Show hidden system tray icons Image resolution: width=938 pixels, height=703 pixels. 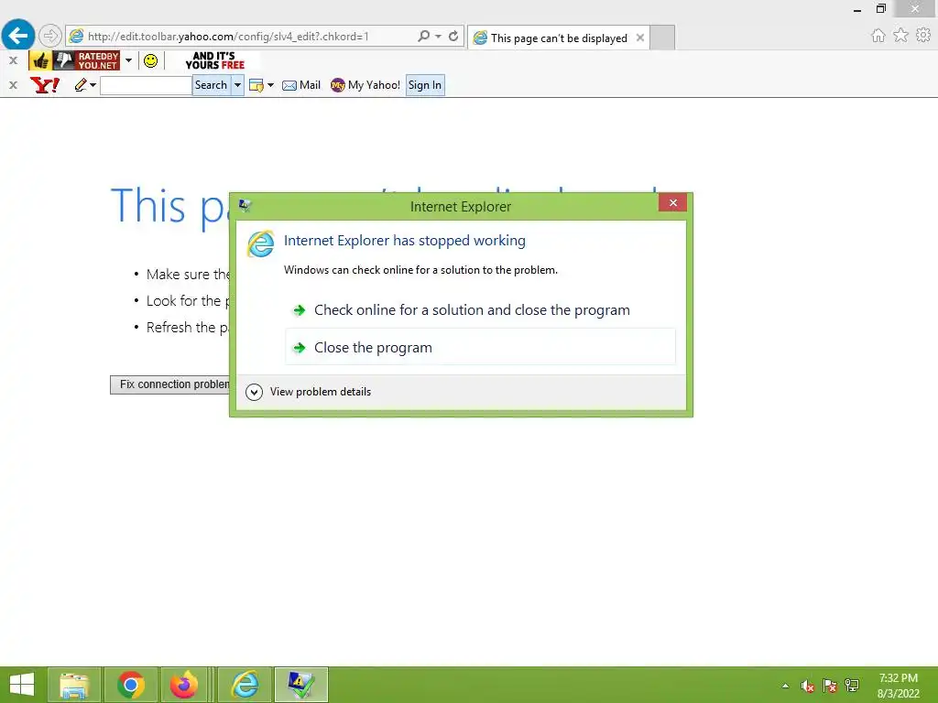pos(785,686)
